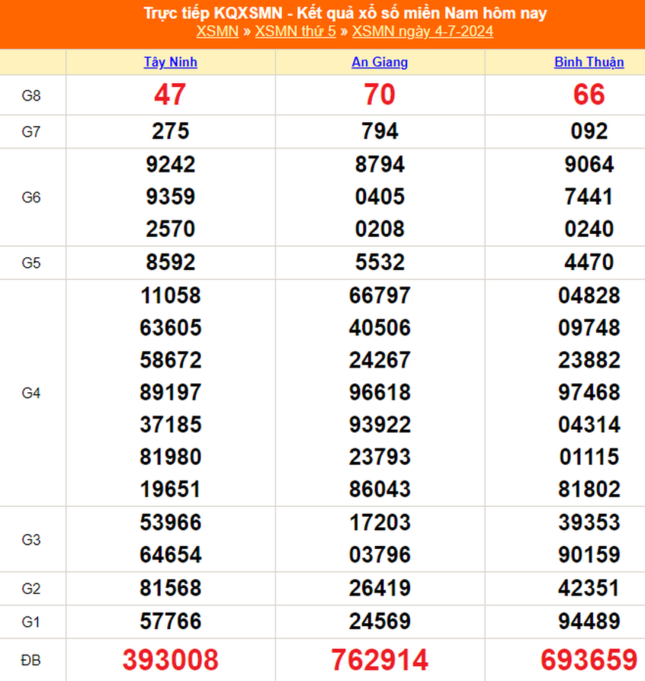Click Bình Thuận G5 number 4470
This screenshot has height=681, width=645.
click(x=589, y=262)
